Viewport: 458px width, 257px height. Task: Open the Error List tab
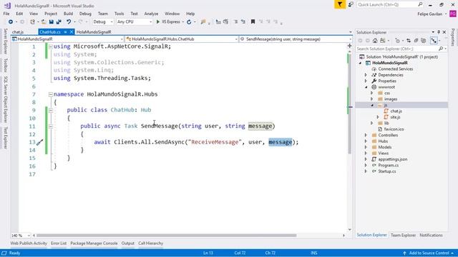(x=59, y=243)
